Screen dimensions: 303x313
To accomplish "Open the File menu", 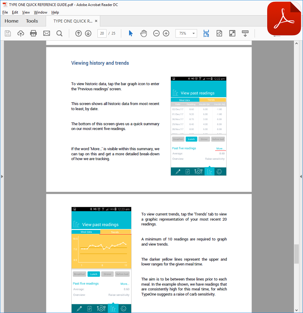I will 5,12.
